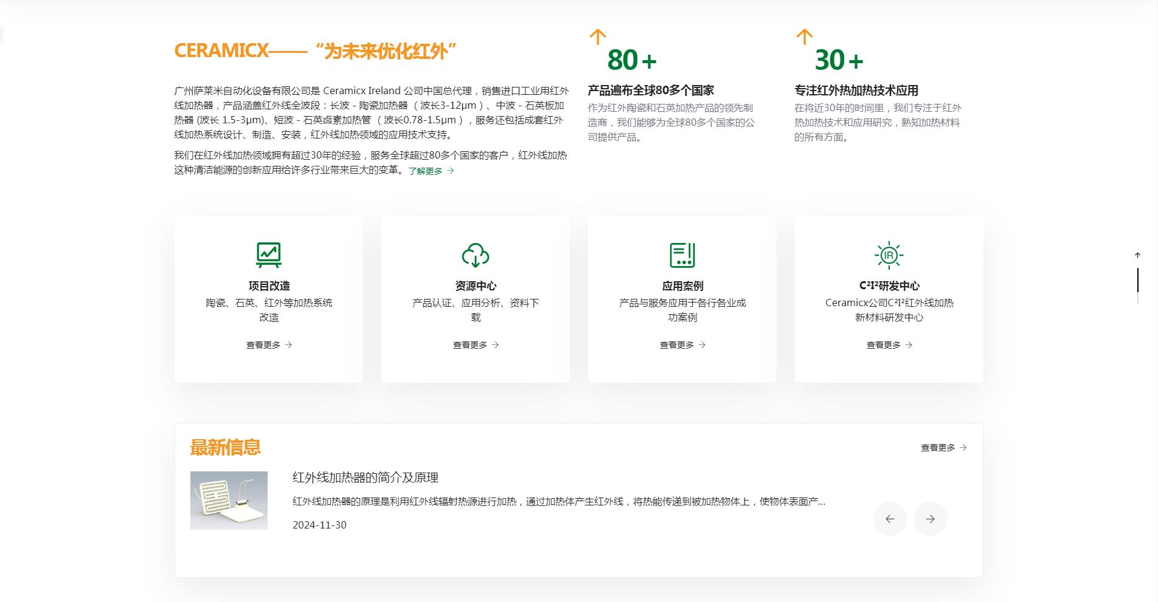Click the 最新信息 section heading
The image size is (1158, 602).
(x=226, y=448)
